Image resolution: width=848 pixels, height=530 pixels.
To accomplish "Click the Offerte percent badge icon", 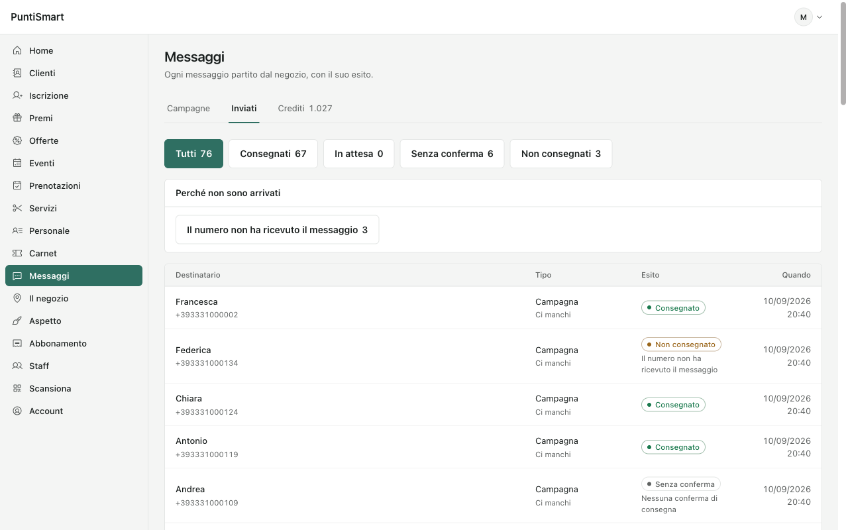I will 17,140.
